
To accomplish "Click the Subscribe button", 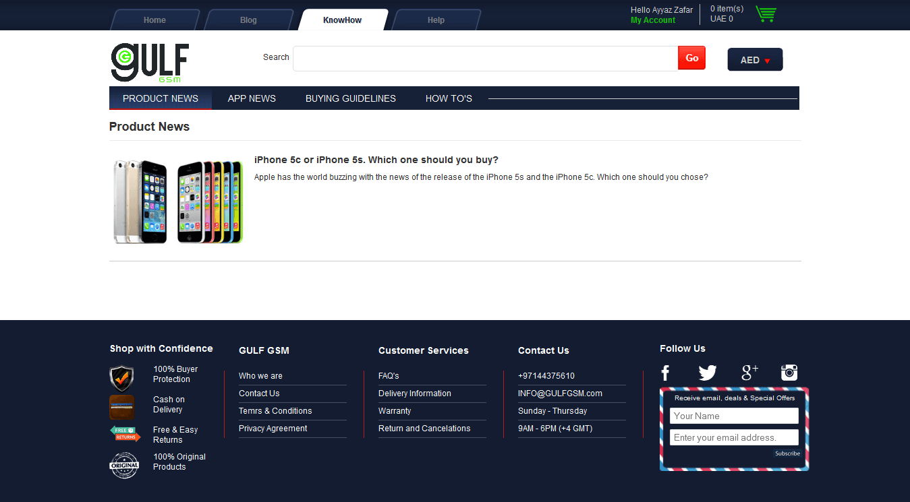I will 787,453.
